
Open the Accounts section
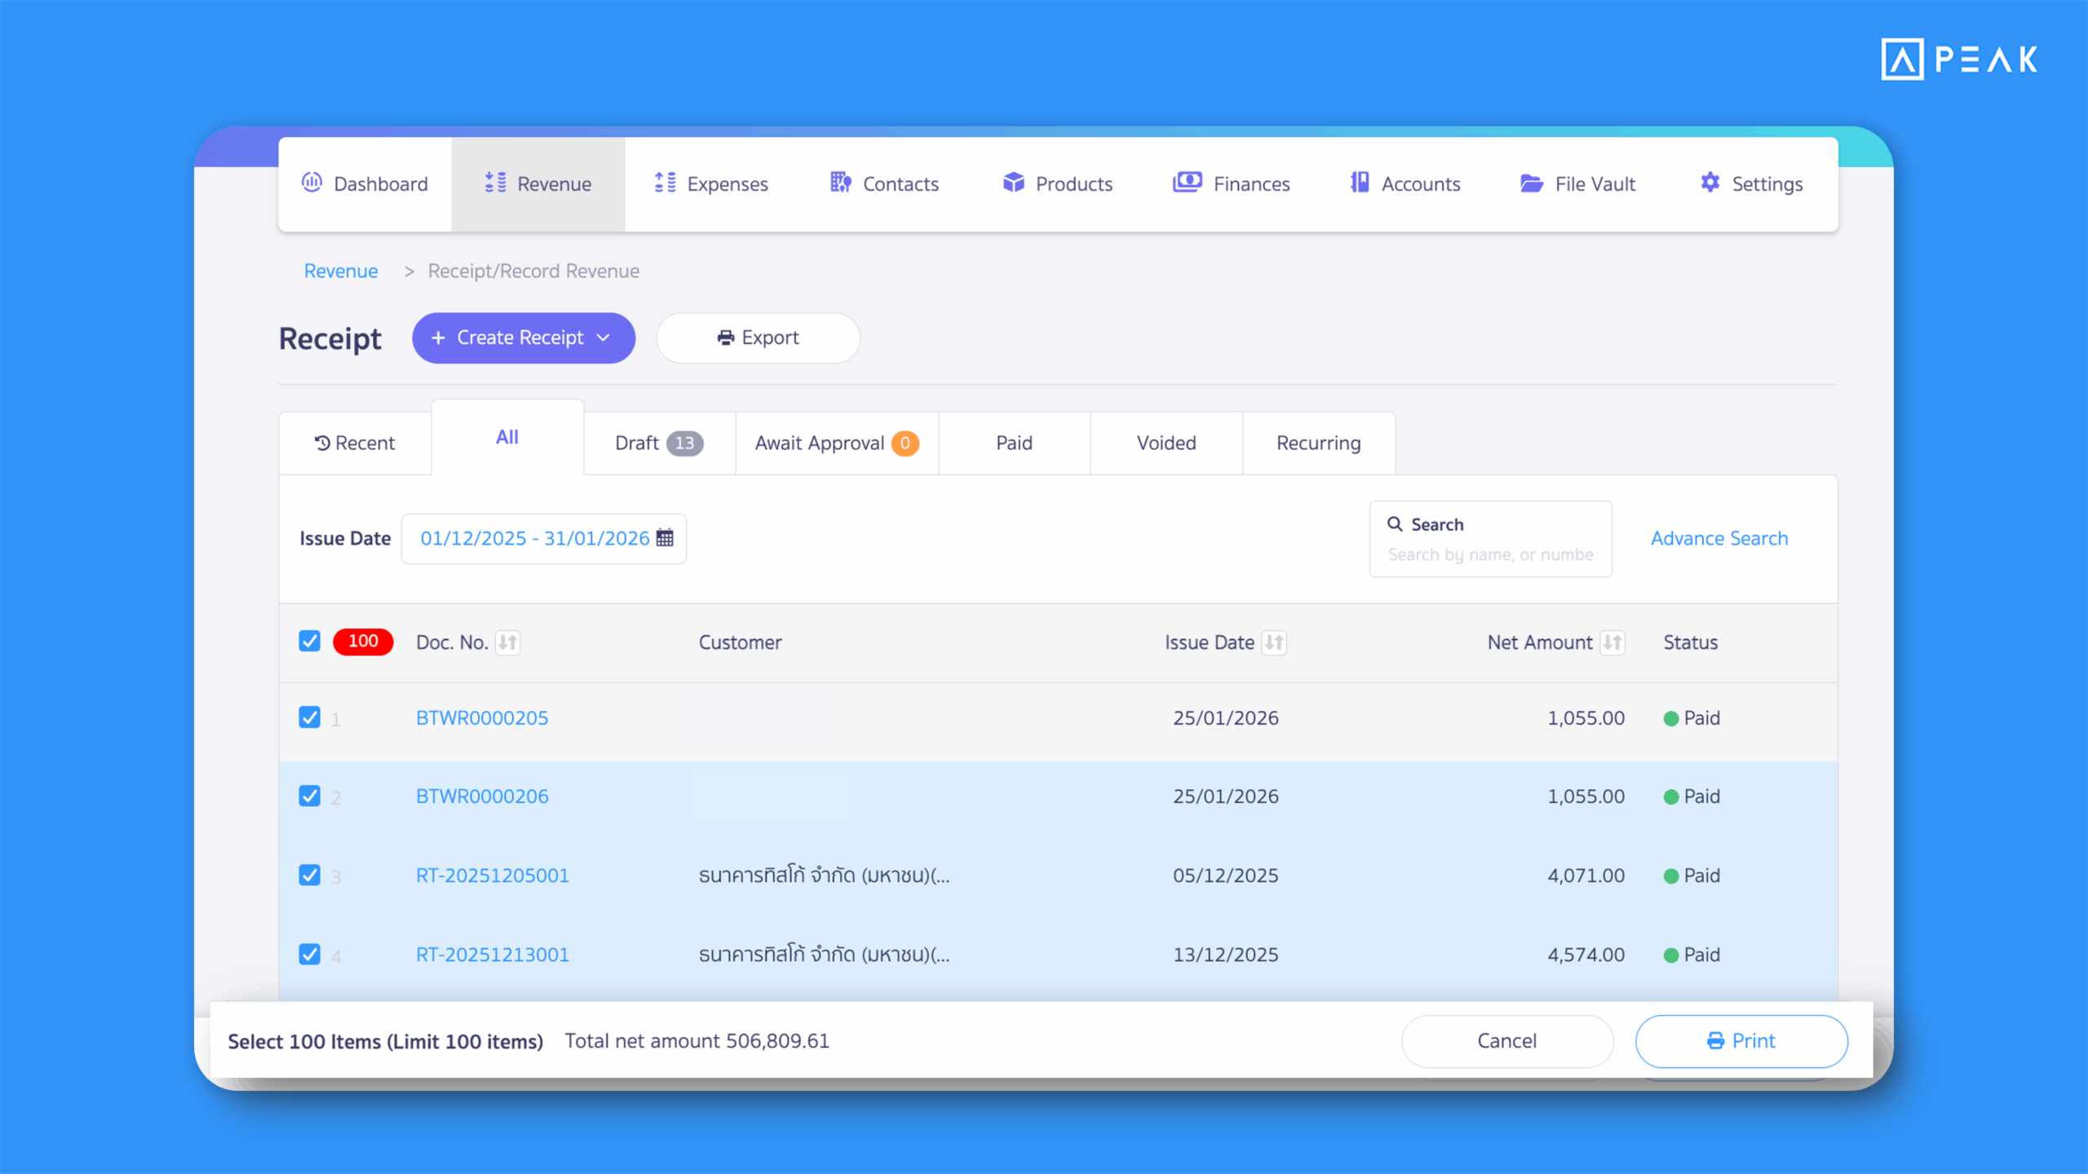point(1405,183)
